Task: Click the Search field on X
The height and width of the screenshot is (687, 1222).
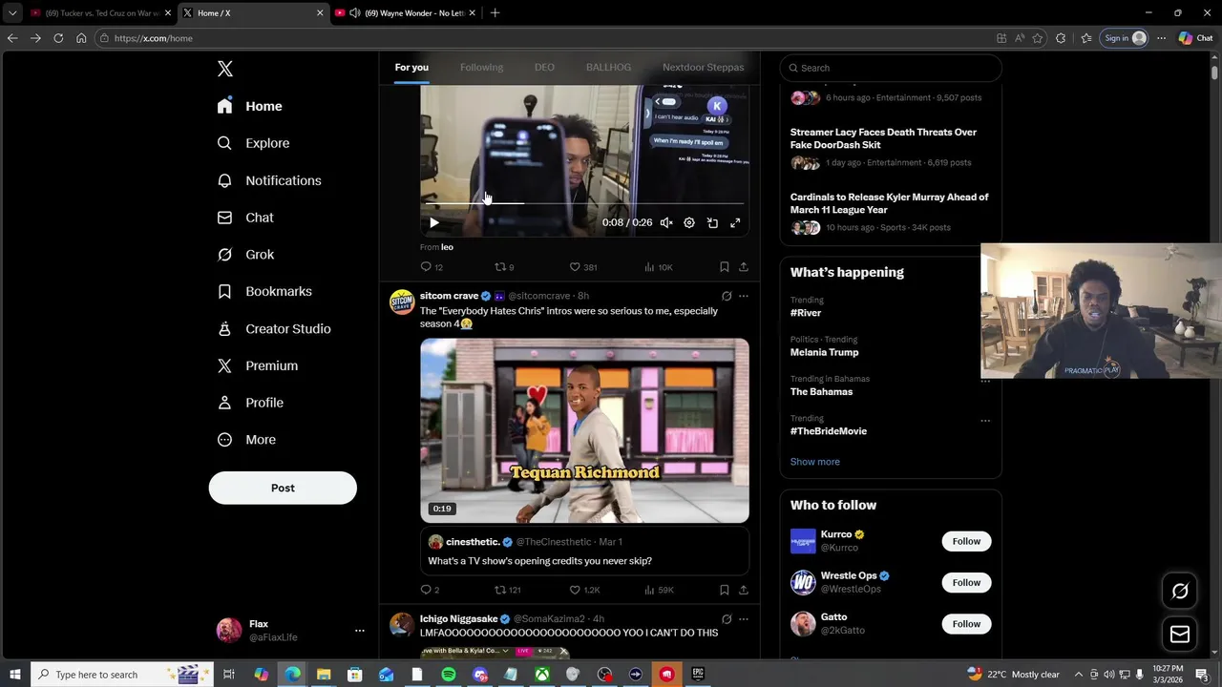Action: (891, 68)
